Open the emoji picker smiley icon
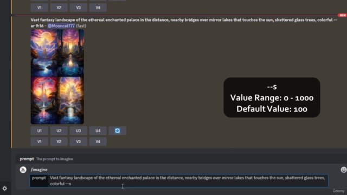 343,170
